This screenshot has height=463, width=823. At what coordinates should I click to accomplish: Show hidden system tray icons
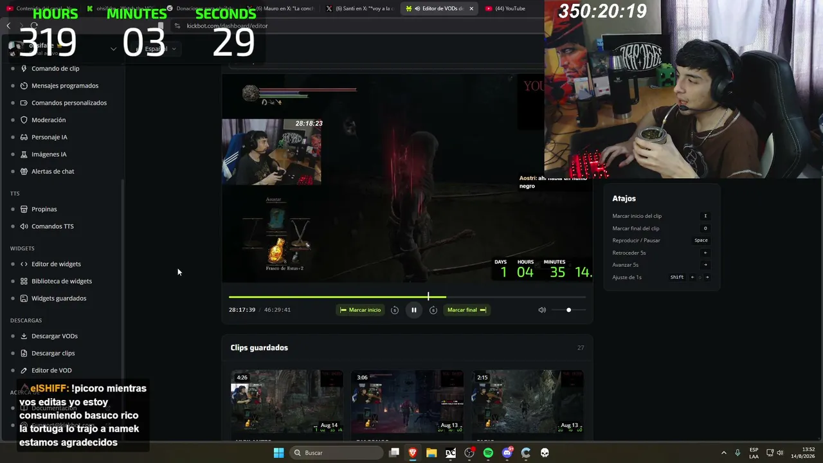(x=723, y=453)
